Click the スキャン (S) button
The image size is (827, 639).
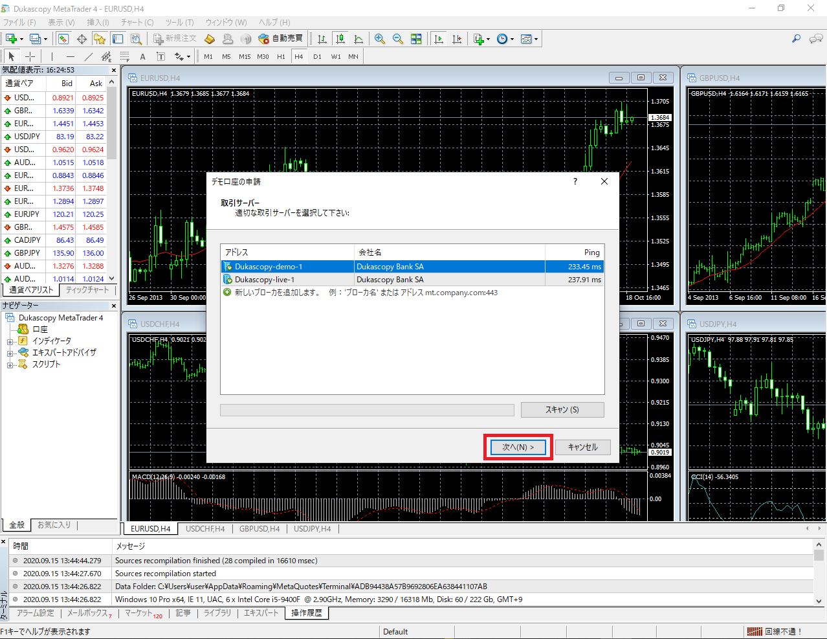pyautogui.click(x=562, y=410)
